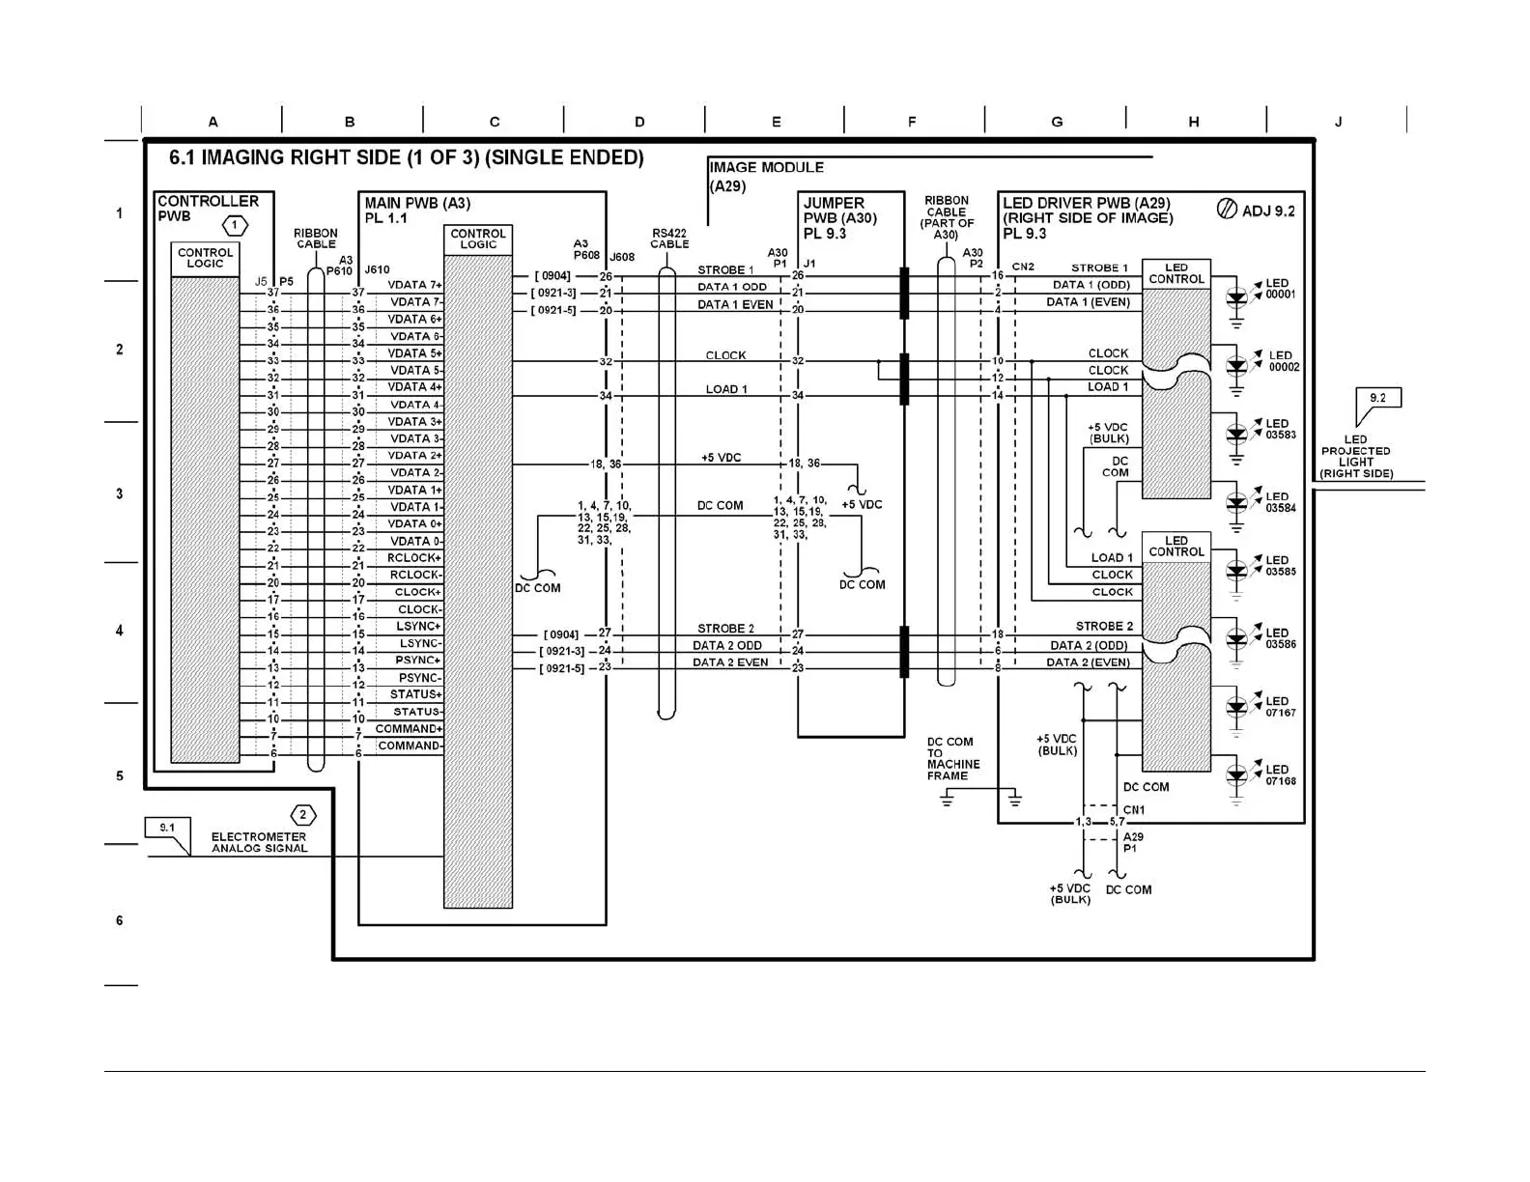Click the DC COM TO MACHINE FRAME label
The height and width of the screenshot is (1182, 1530).
point(953,759)
